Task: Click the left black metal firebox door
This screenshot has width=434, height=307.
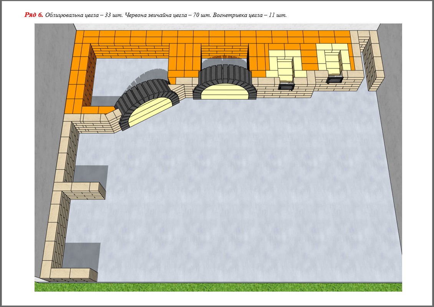Action: pos(286,87)
